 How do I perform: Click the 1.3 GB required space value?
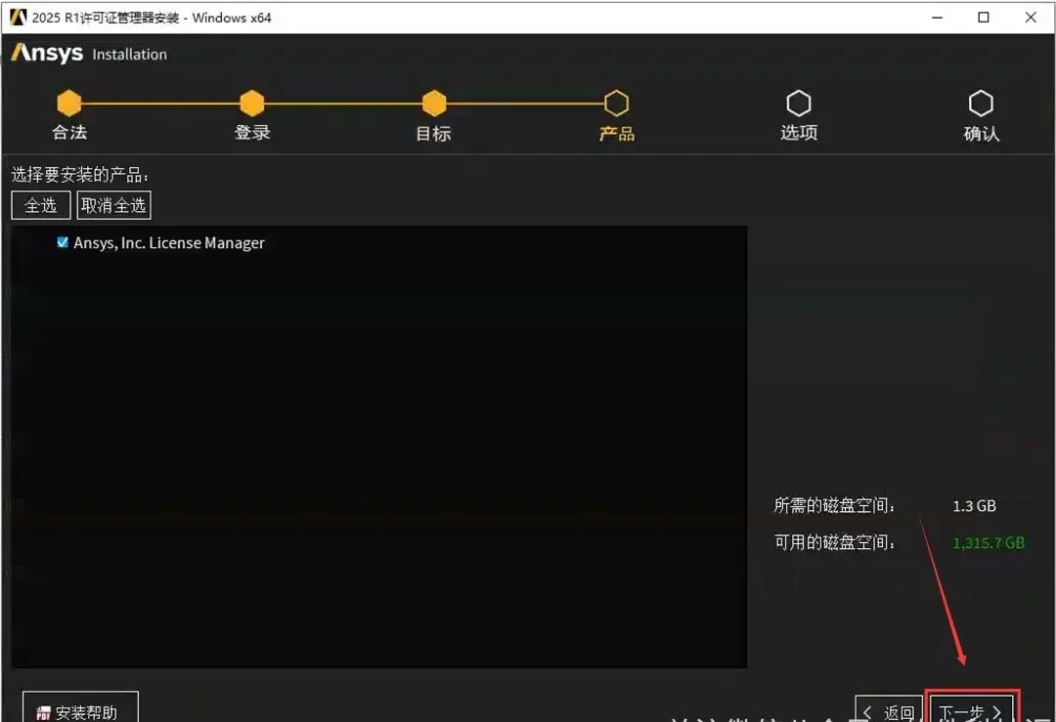(x=974, y=506)
